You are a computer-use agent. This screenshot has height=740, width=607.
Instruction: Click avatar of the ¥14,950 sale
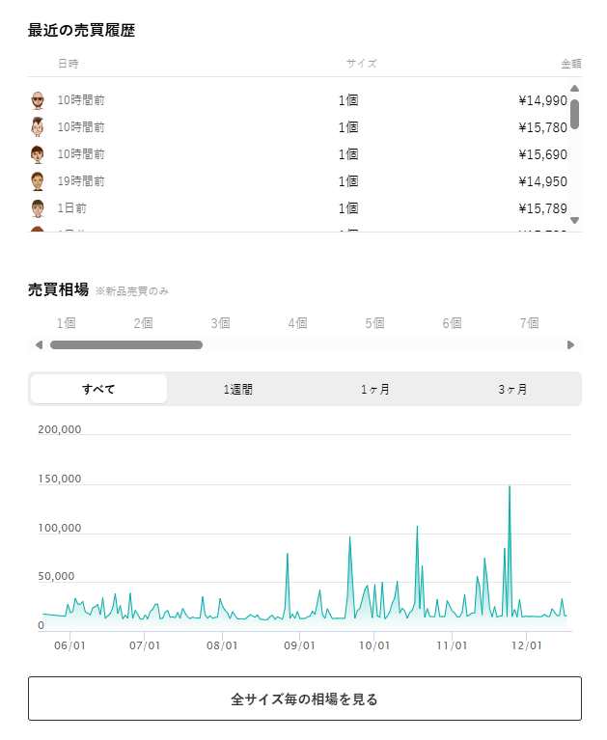click(x=38, y=181)
